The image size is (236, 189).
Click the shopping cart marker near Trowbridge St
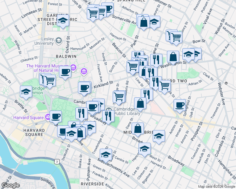pos(119,97)
